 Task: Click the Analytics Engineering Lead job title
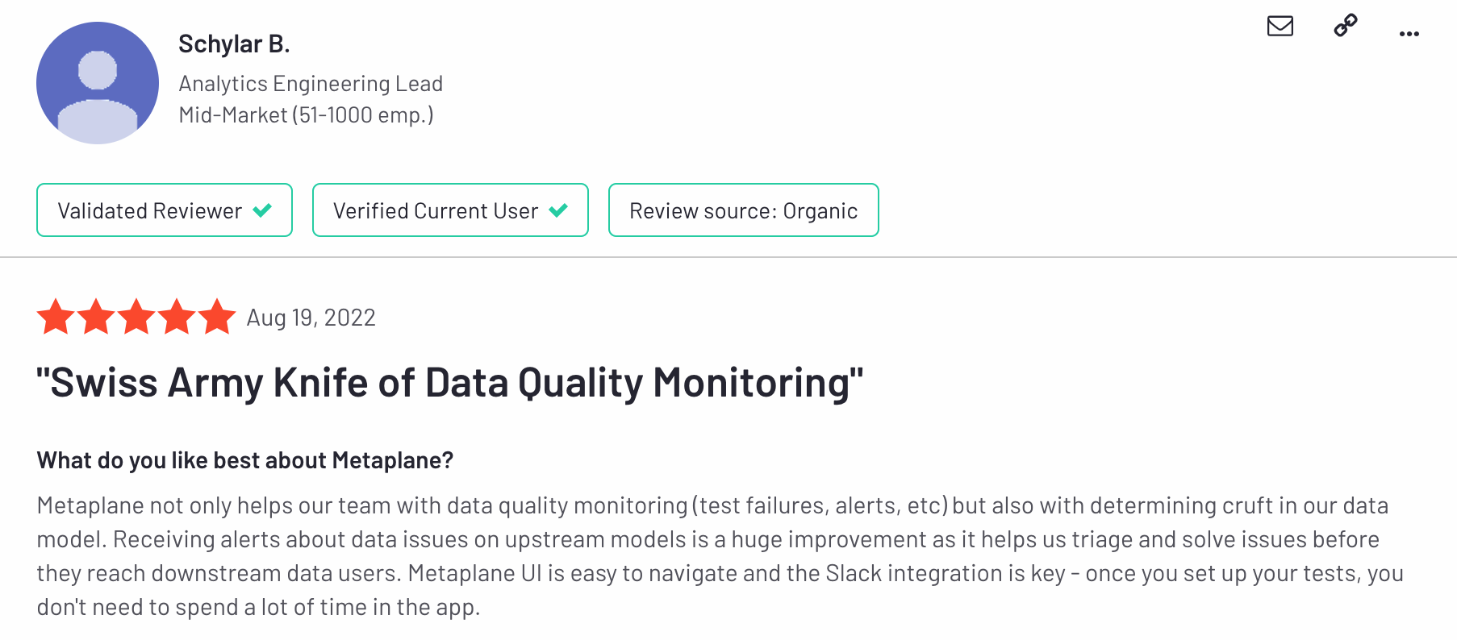pyautogui.click(x=311, y=84)
